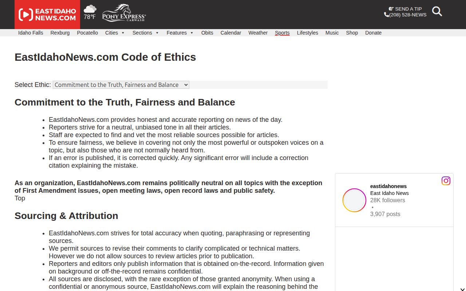Open the Instagram icon in sidebar widget

click(446, 181)
